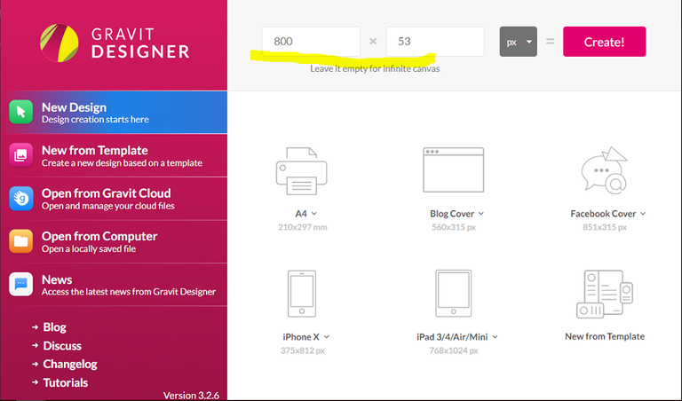682x401 pixels.
Task: Open the Blog link
Action: tap(54, 327)
